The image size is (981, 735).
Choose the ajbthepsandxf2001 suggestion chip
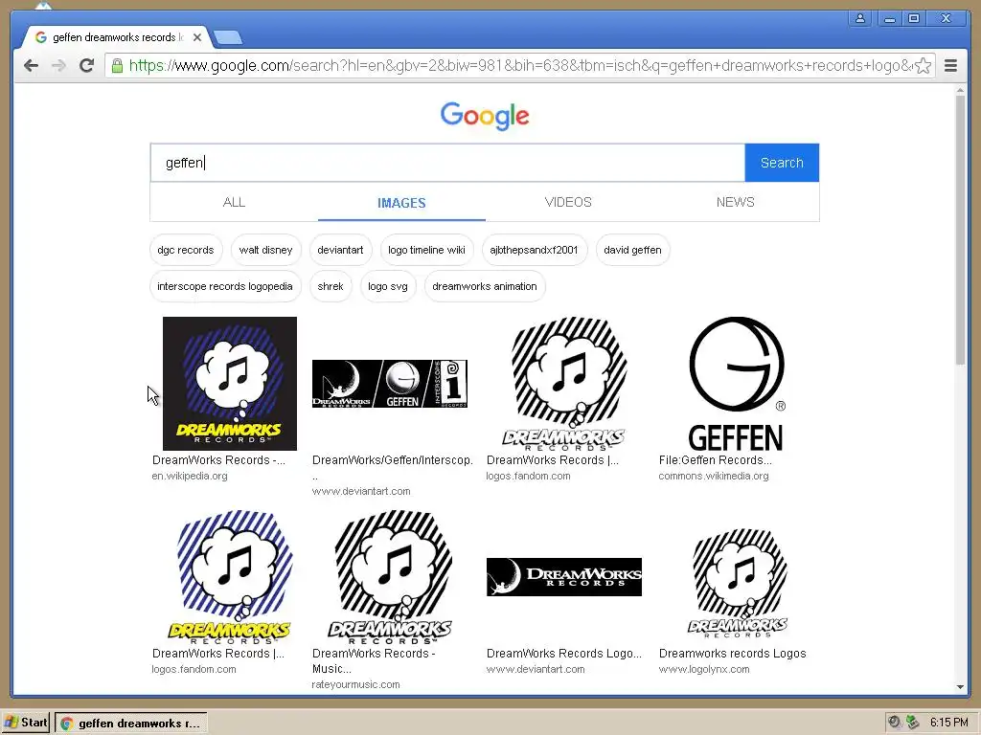click(x=535, y=250)
